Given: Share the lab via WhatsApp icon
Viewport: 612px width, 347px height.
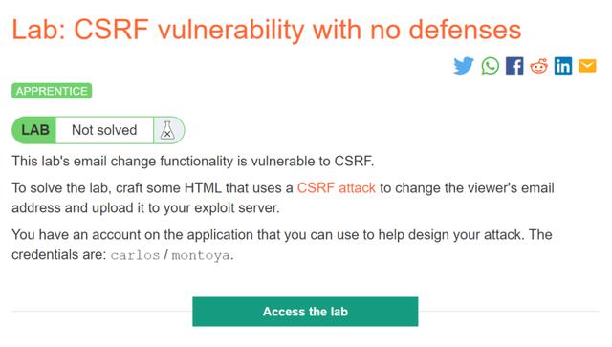Looking at the screenshot, I should (490, 66).
